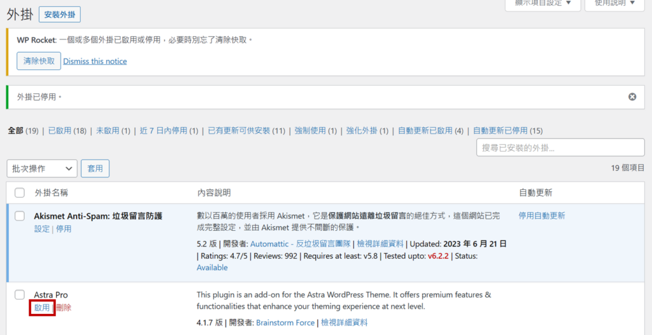Click Astra Pro 檢視詳細資料 link
The height and width of the screenshot is (335, 652).
pos(344,322)
